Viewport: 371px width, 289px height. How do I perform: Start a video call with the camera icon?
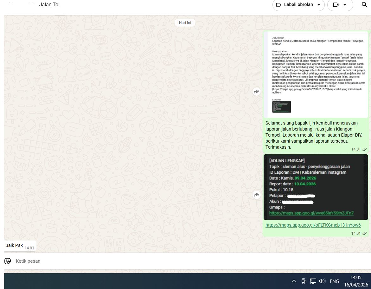coord(336,5)
